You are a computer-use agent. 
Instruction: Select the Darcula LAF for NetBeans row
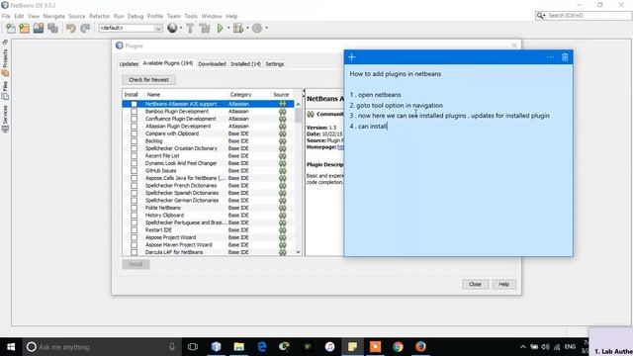click(209, 252)
